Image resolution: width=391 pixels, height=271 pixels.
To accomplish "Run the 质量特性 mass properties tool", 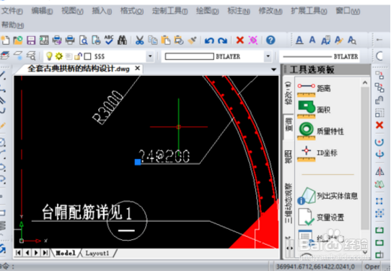I will 321,131.
